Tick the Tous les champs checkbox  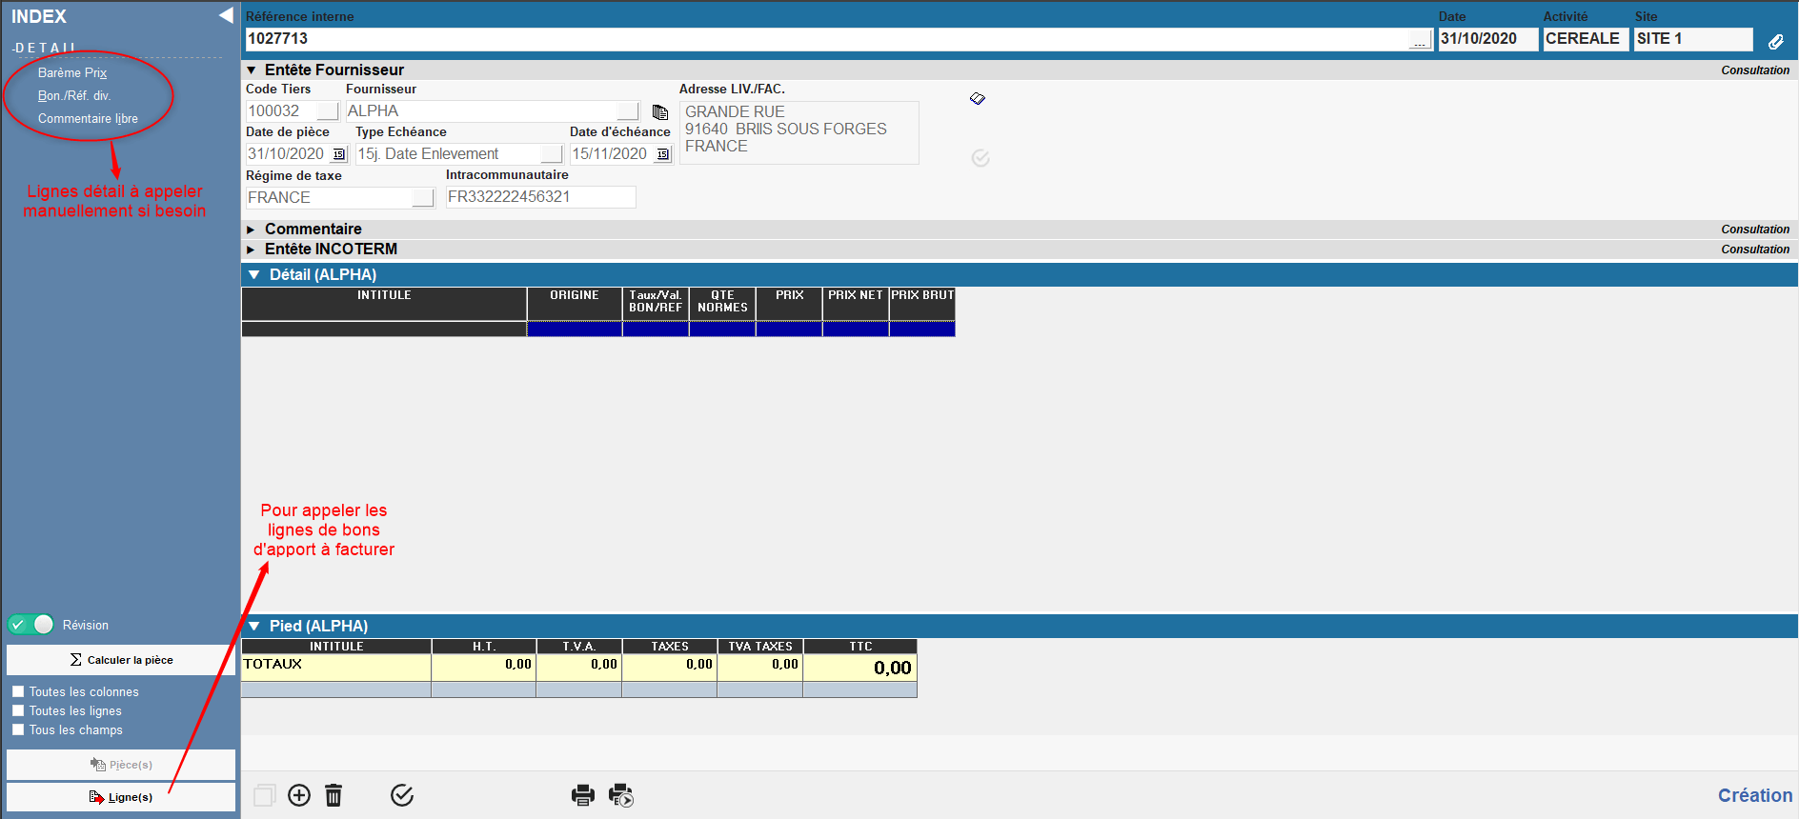pos(18,729)
